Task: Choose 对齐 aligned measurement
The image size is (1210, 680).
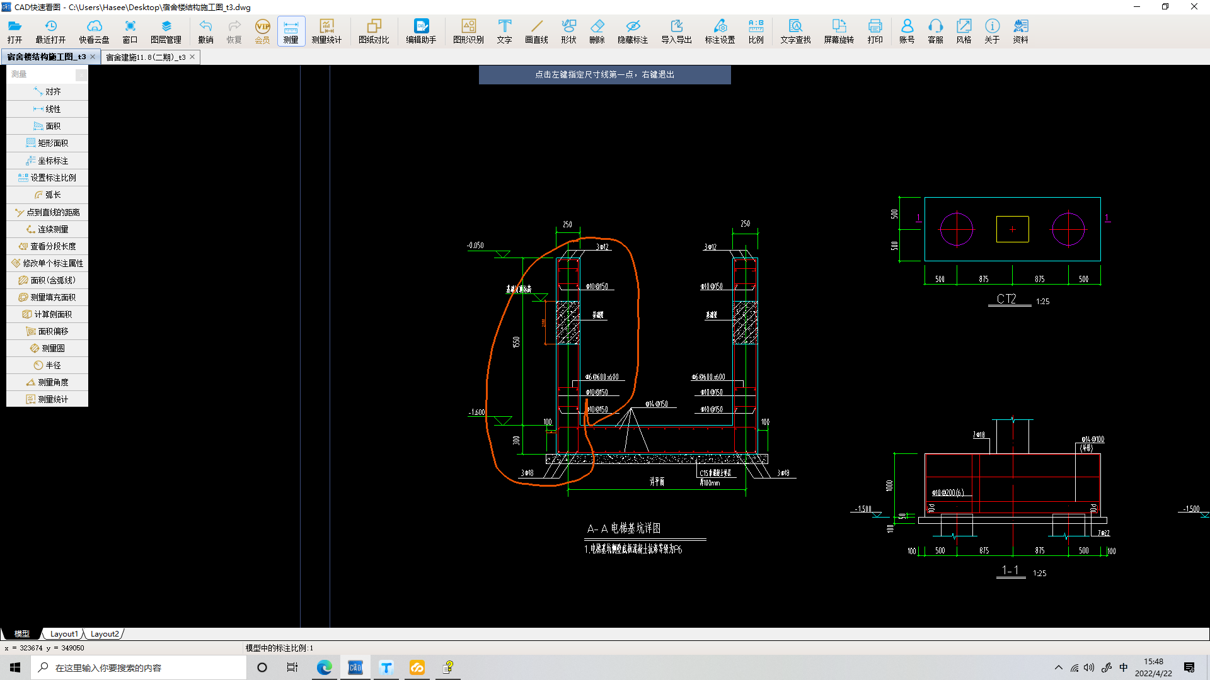Action: click(47, 92)
